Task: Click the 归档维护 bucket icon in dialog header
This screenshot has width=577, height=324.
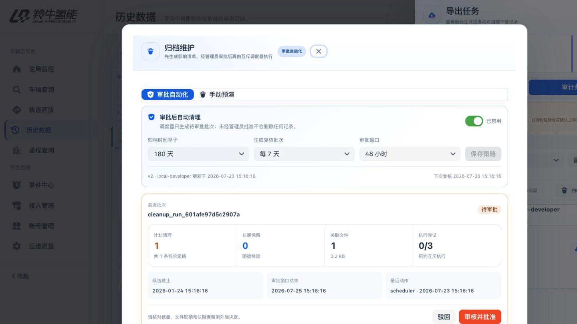Action: pos(150,51)
